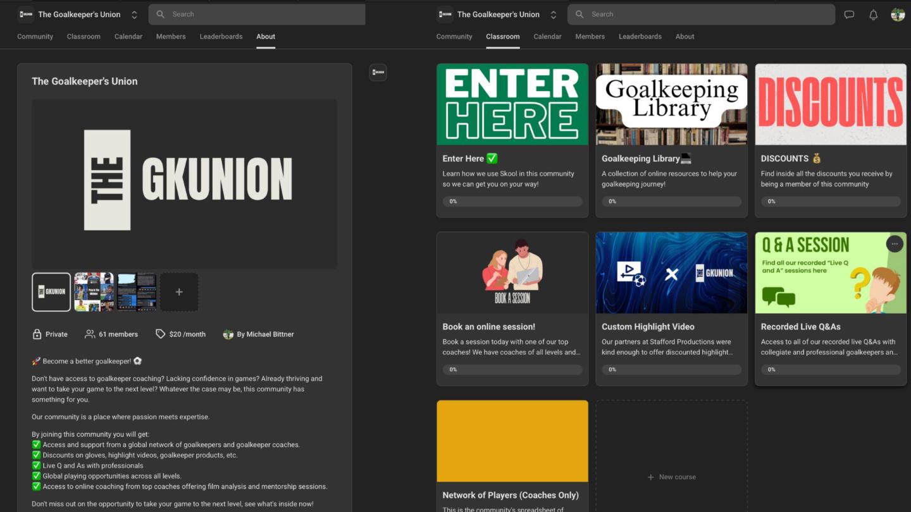This screenshot has height=512, width=911.
Task: Open the Leaderboards tab in left pane
Action: pyautogui.click(x=221, y=37)
